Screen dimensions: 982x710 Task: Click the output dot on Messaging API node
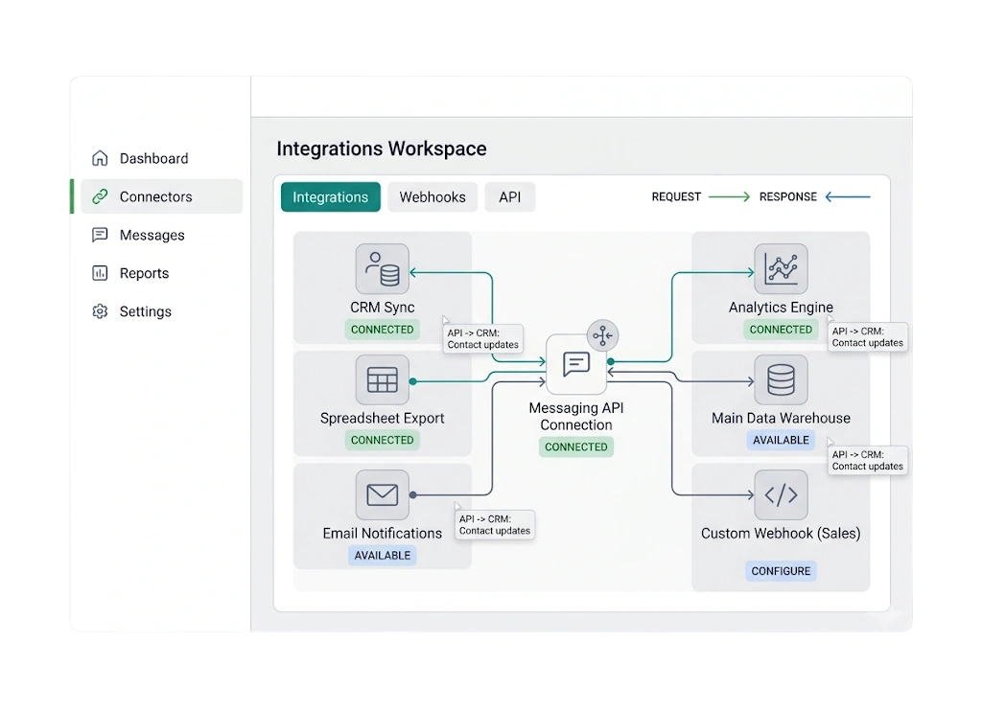611,361
